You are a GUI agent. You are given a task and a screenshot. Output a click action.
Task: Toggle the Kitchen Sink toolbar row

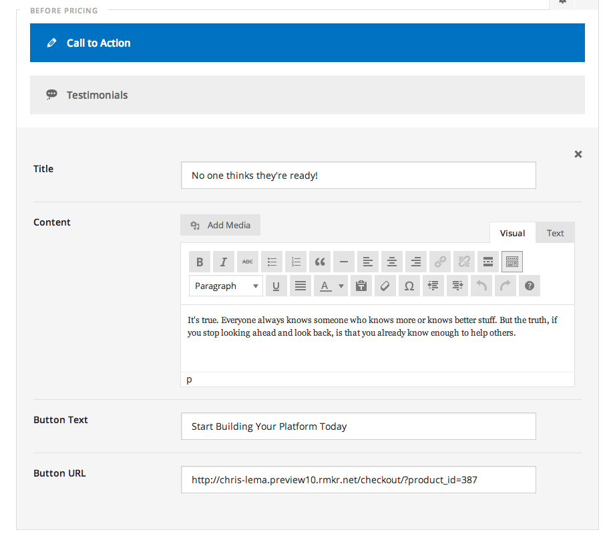[x=512, y=261]
